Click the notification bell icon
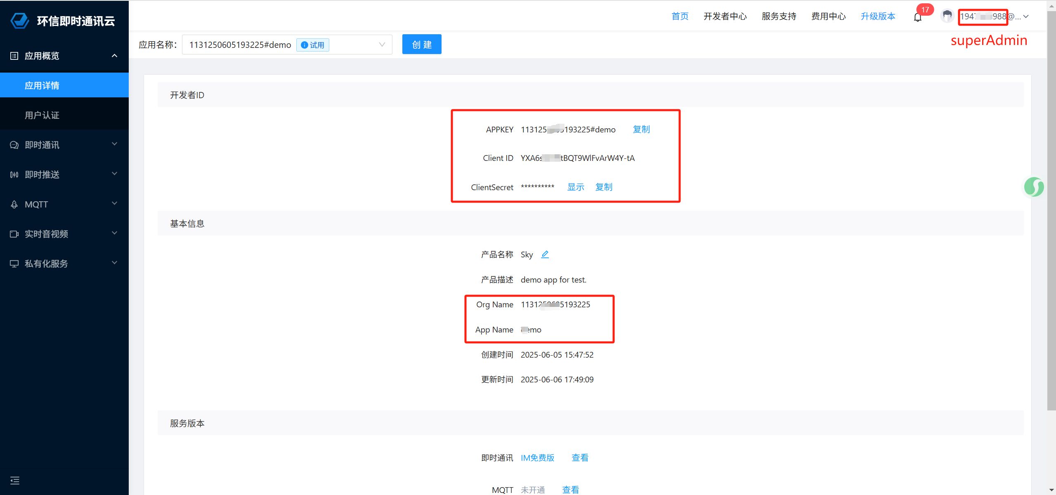 pos(917,17)
